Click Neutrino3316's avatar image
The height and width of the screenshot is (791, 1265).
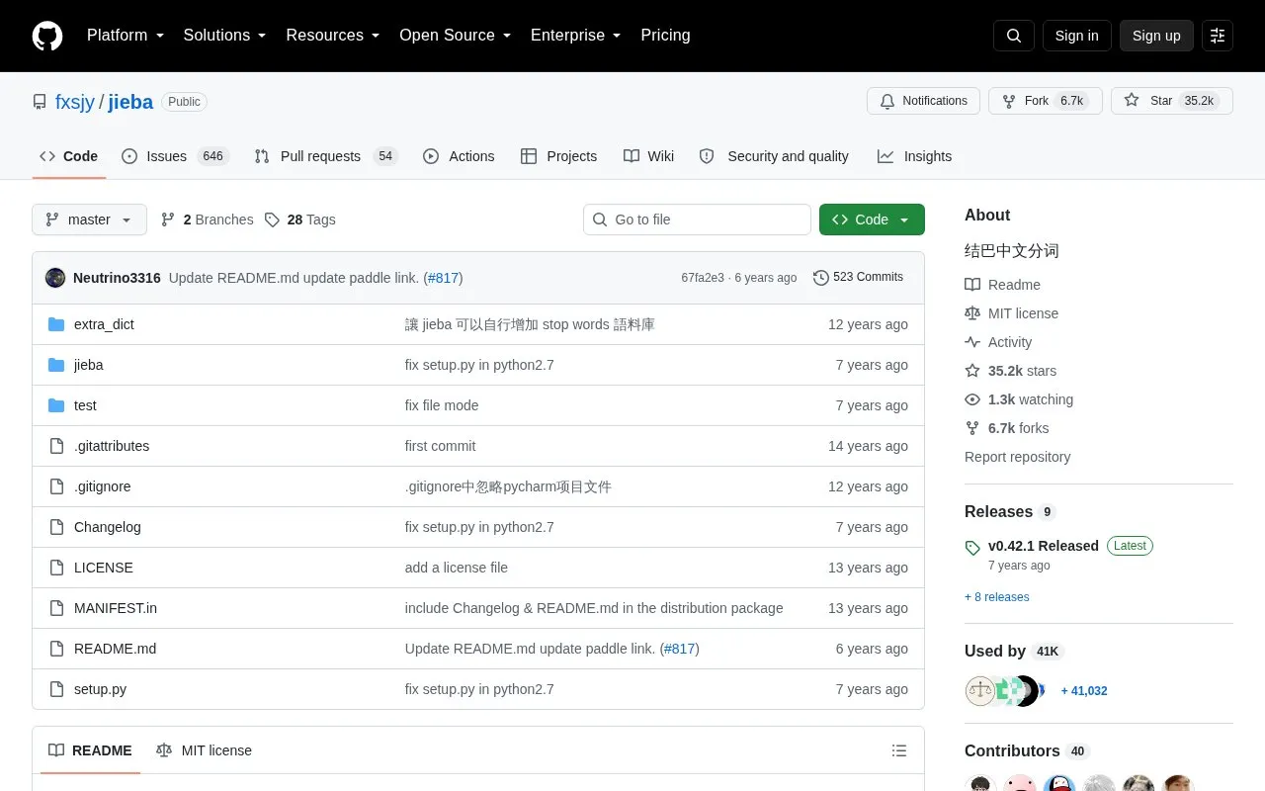[x=55, y=278]
